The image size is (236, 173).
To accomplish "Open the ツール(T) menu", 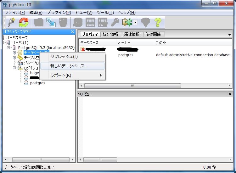I will 105,13.
